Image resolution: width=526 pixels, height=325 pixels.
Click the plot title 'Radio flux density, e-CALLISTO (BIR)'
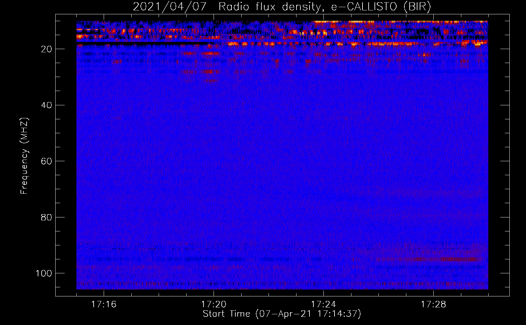coord(324,7)
